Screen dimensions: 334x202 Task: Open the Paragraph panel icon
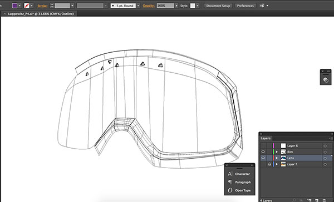[230, 182]
